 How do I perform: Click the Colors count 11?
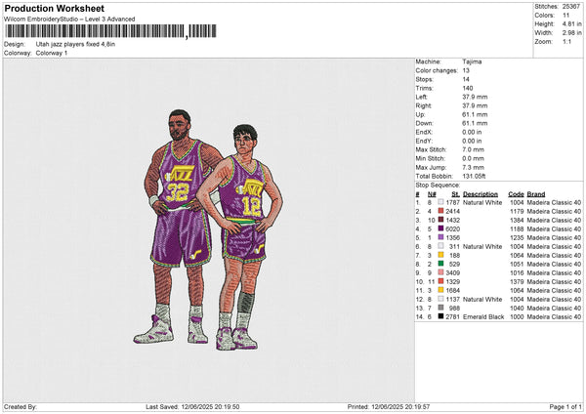565,16
